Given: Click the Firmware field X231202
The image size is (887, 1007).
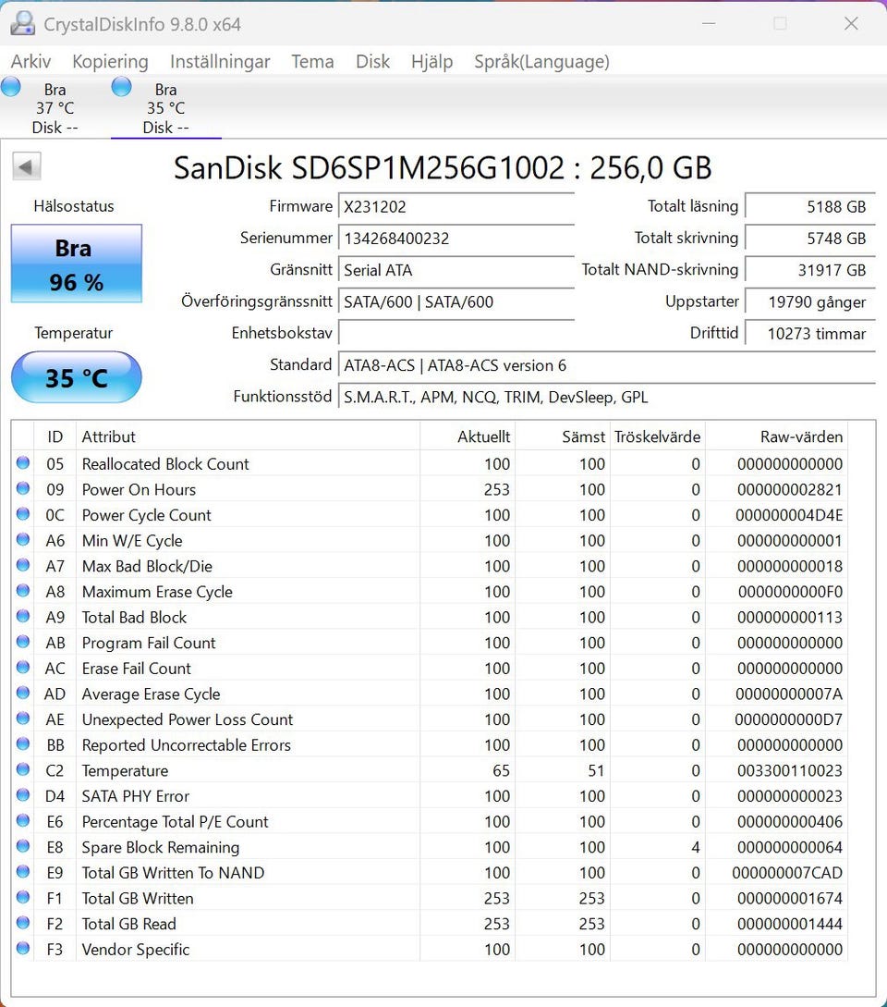Looking at the screenshot, I should pos(456,207).
